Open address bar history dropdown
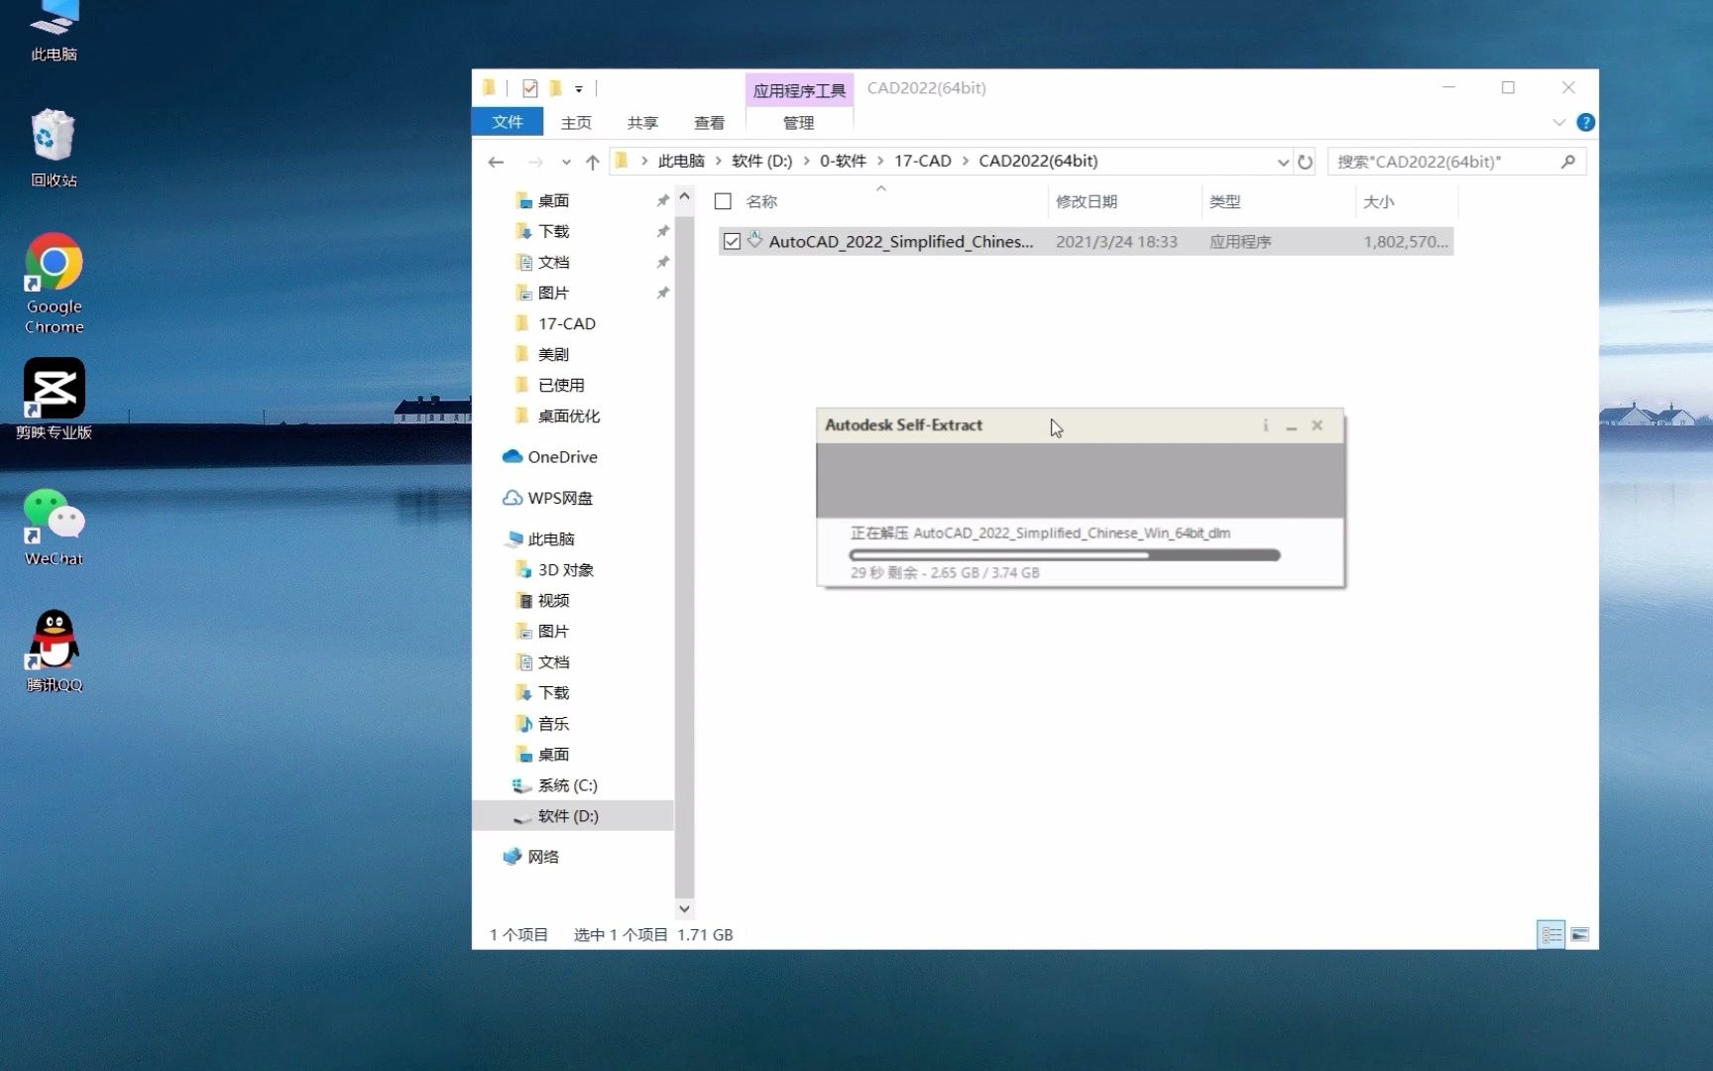 (x=1283, y=162)
